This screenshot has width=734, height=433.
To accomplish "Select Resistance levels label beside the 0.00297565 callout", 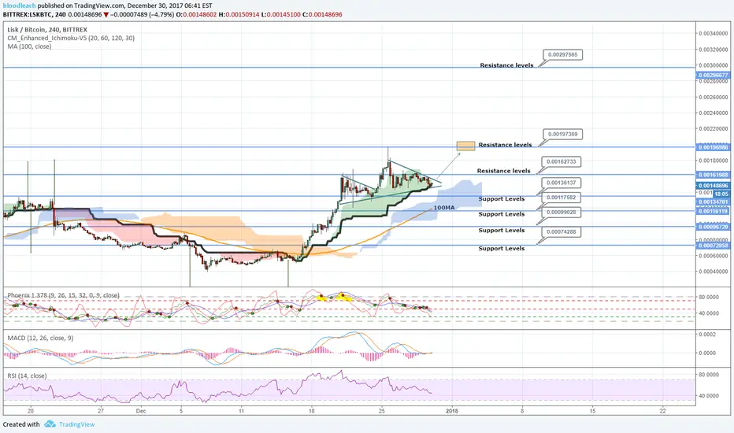I will click(506, 65).
